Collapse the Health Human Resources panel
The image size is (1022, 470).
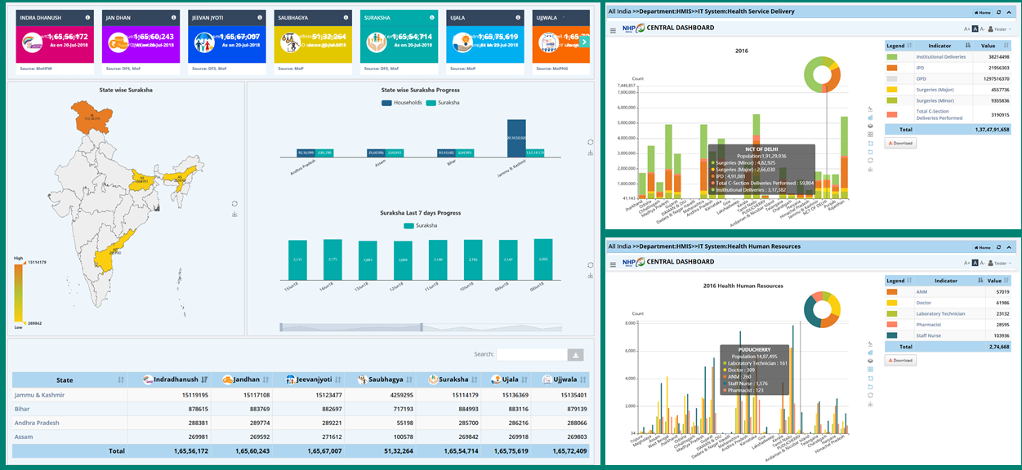pyautogui.click(x=1011, y=246)
